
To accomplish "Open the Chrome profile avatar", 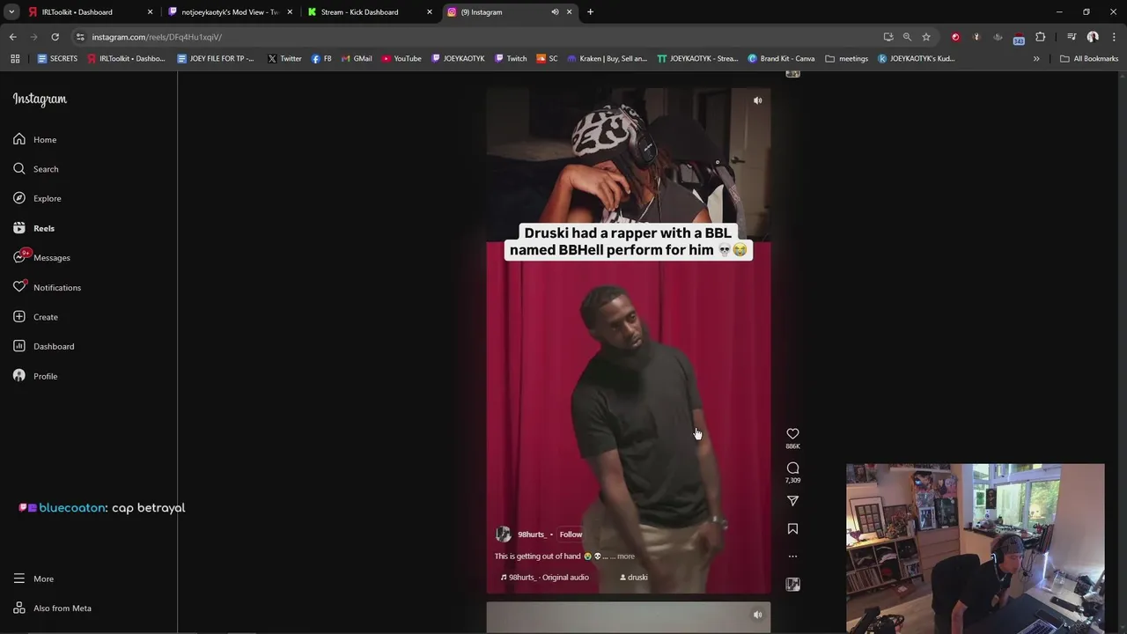I will [x=1093, y=37].
